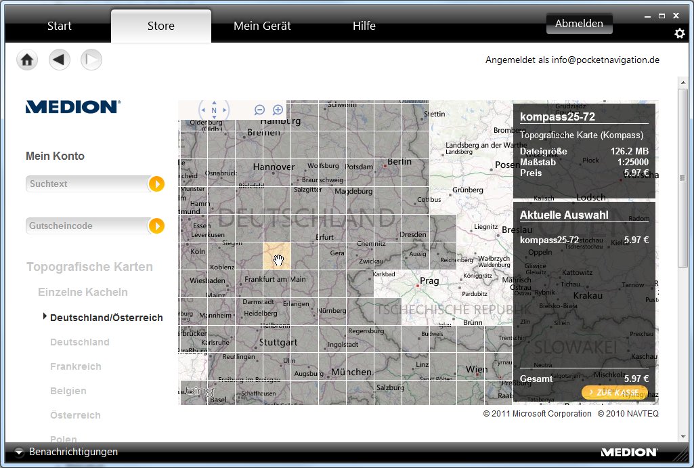Image resolution: width=694 pixels, height=468 pixels.
Task: Select Frankreich in the sidebar list
Action: coord(76,366)
